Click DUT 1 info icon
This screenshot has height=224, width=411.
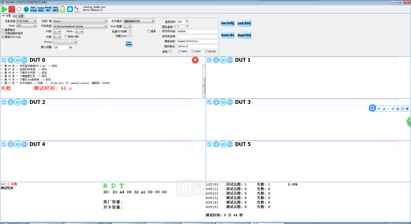coord(216,60)
